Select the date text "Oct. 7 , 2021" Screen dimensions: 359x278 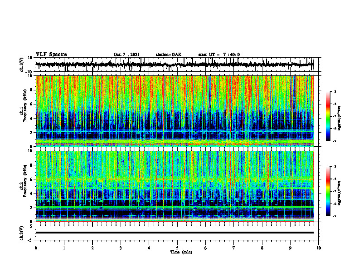[x=126, y=55]
